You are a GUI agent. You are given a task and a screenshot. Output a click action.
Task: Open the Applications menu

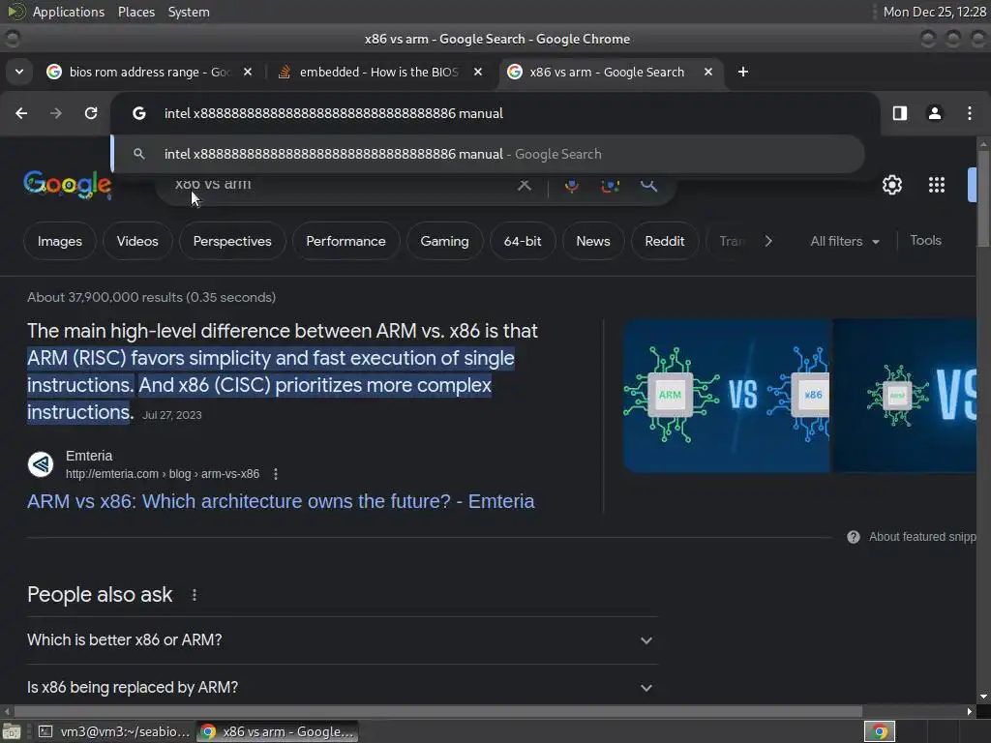point(69,12)
